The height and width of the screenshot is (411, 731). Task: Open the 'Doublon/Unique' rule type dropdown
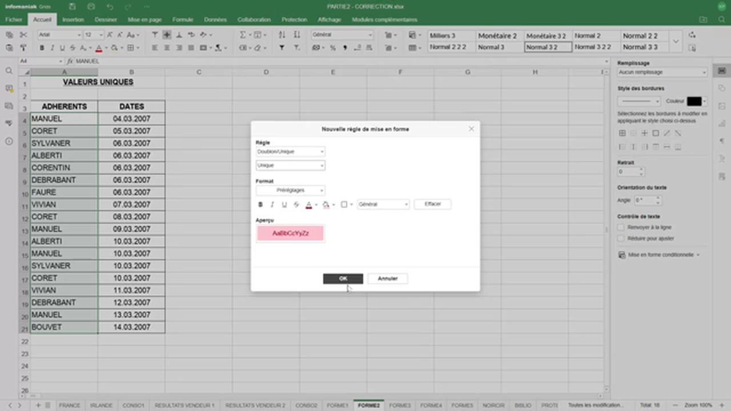click(291, 152)
